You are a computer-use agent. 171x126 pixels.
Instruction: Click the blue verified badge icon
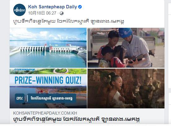coord(80,7)
